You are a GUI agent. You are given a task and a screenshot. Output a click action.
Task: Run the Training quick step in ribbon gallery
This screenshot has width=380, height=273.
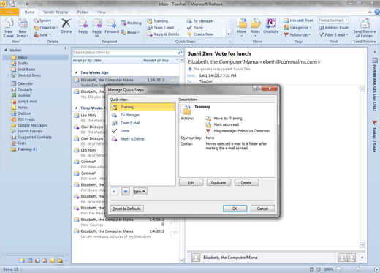158,21
